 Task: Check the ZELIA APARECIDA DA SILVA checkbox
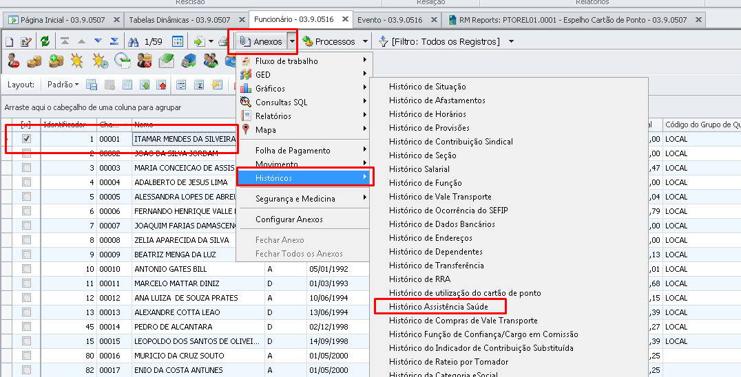pyautogui.click(x=26, y=239)
